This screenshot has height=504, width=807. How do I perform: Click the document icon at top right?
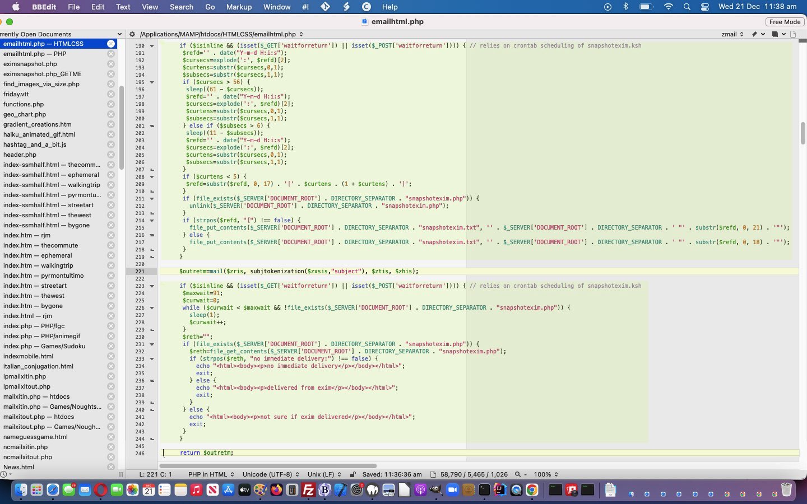click(x=793, y=34)
